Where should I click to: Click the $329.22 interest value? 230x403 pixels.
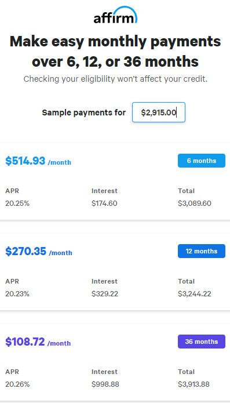[105, 294]
